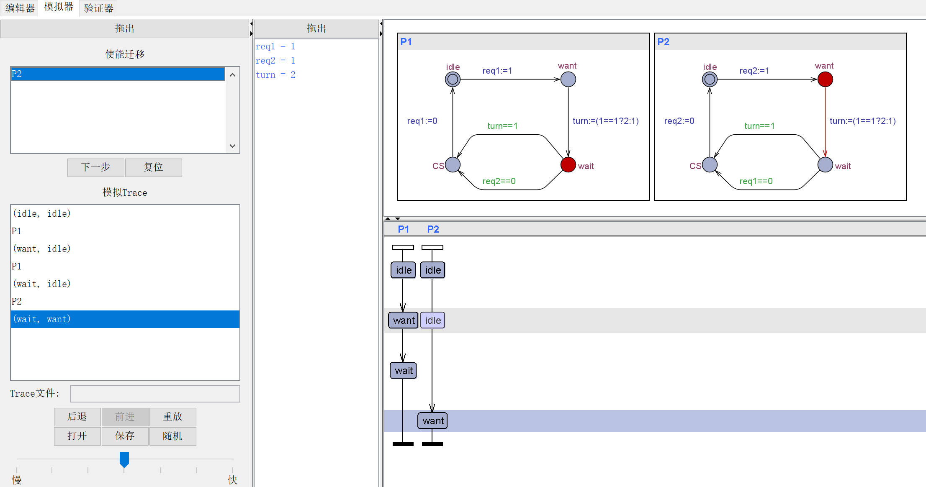This screenshot has height=487, width=926.
Task: Move the simulation speed slider handle
Action: (x=124, y=459)
